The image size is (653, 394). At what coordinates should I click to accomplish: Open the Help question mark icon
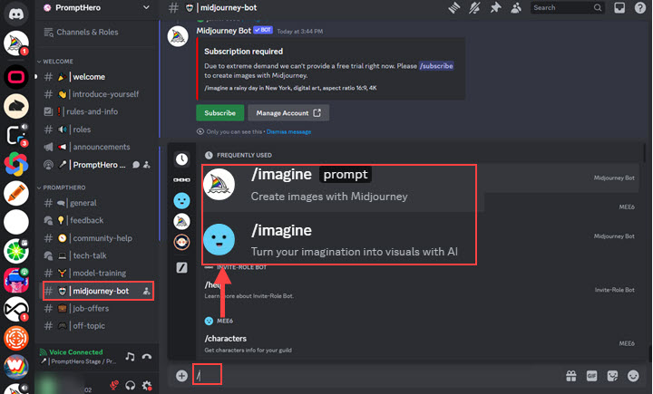click(640, 7)
